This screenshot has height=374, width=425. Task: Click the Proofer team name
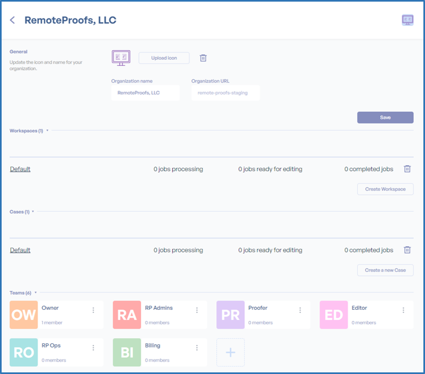[258, 308]
